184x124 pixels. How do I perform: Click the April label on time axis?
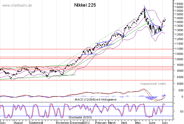125,122
